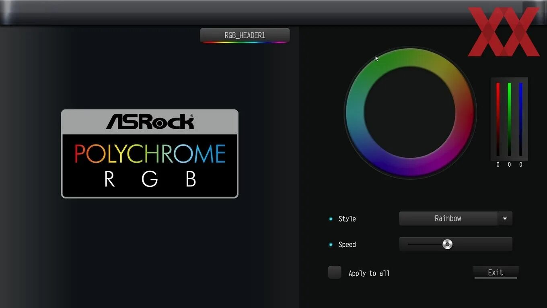Click the Apply to all label

(369, 273)
